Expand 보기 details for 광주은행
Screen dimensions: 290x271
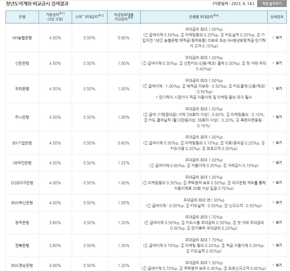click(x=277, y=222)
